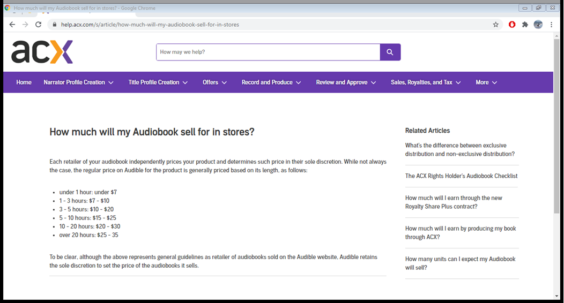Screen dimensions: 564x303
Task: View site info via the padlock icon
Action: pyautogui.click(x=54, y=25)
